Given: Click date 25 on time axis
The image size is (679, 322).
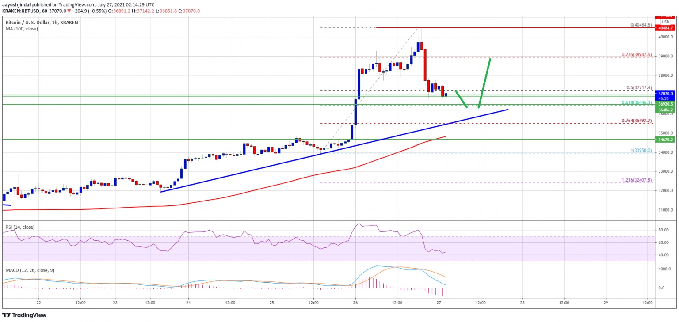Looking at the screenshot, I should 272,303.
